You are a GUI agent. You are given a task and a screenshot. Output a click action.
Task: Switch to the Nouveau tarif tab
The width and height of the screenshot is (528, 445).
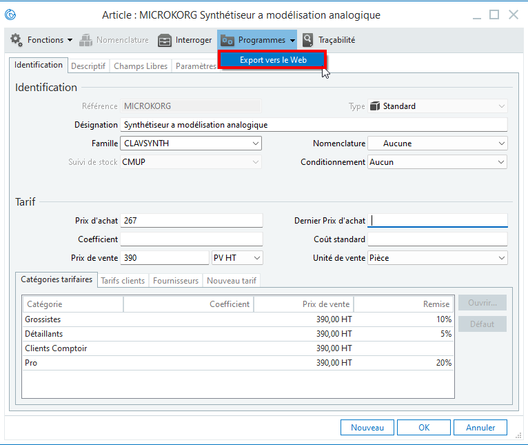coord(232,281)
